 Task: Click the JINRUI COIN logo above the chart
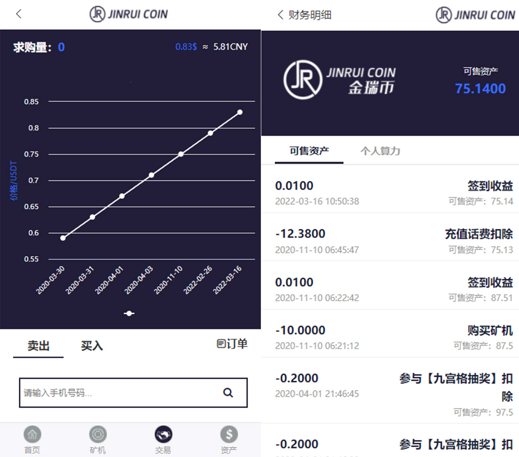[x=129, y=14]
